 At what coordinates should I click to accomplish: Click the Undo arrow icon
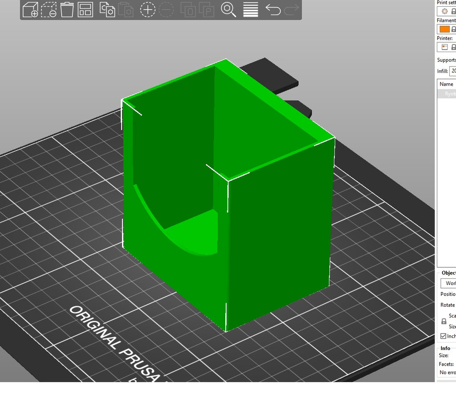273,10
